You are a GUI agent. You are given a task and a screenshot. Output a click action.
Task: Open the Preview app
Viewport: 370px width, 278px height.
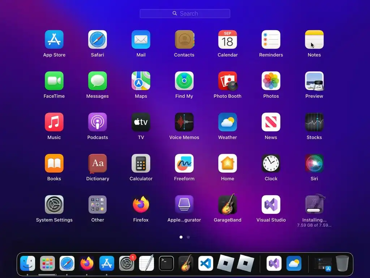click(x=314, y=81)
